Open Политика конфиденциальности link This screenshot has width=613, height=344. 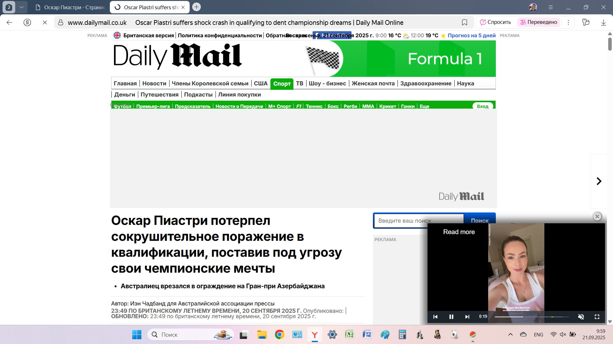click(220, 35)
